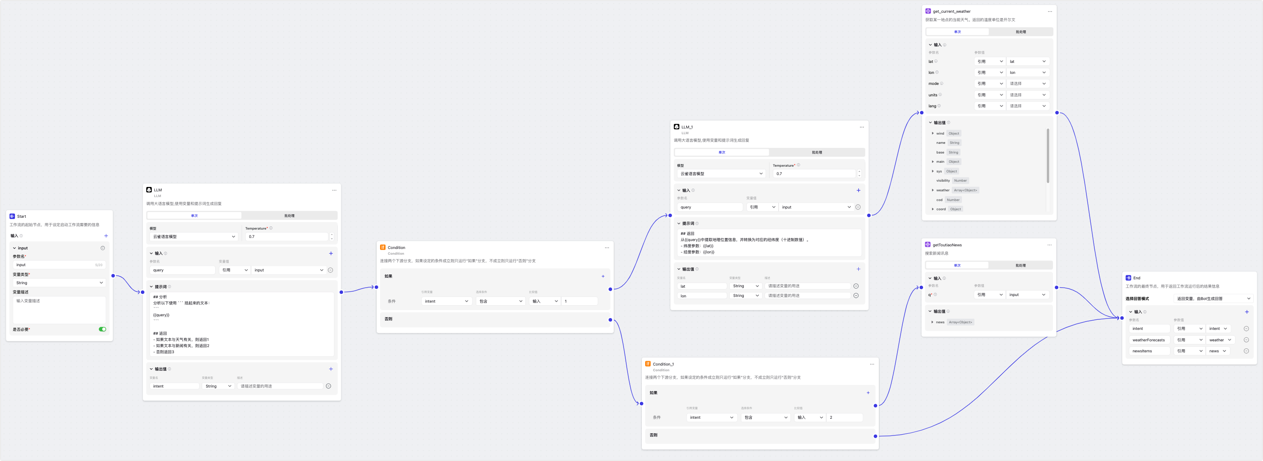
Task: Collapse the 提示词 section in LLM node
Action: 151,287
